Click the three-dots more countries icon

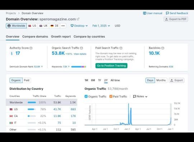(x=63, y=26)
